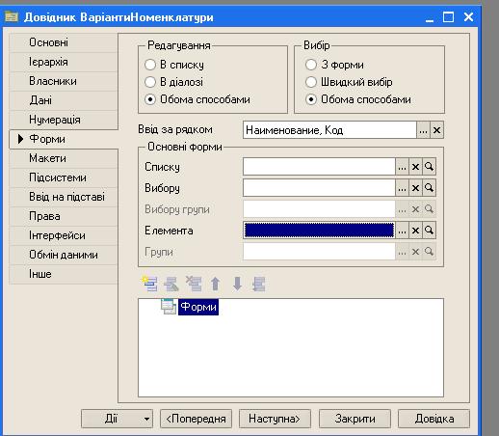
Task: Switch to the Власники tab
Action: pos(64,81)
